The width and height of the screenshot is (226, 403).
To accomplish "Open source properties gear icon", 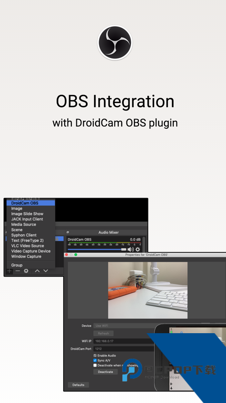I will click(x=26, y=271).
